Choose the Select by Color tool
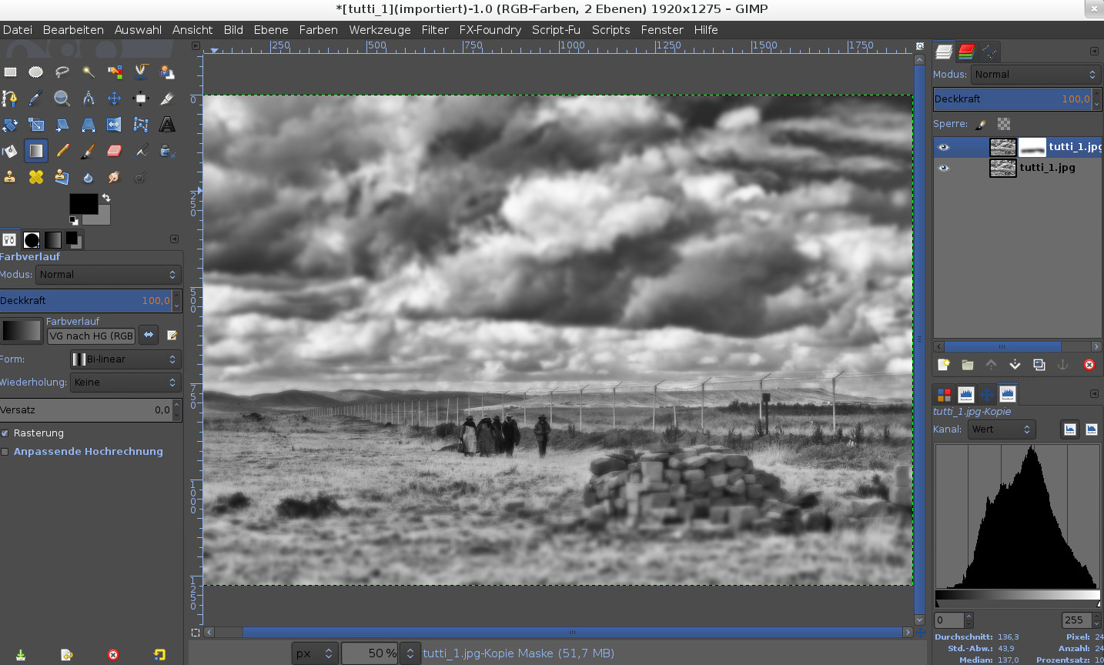 point(115,72)
